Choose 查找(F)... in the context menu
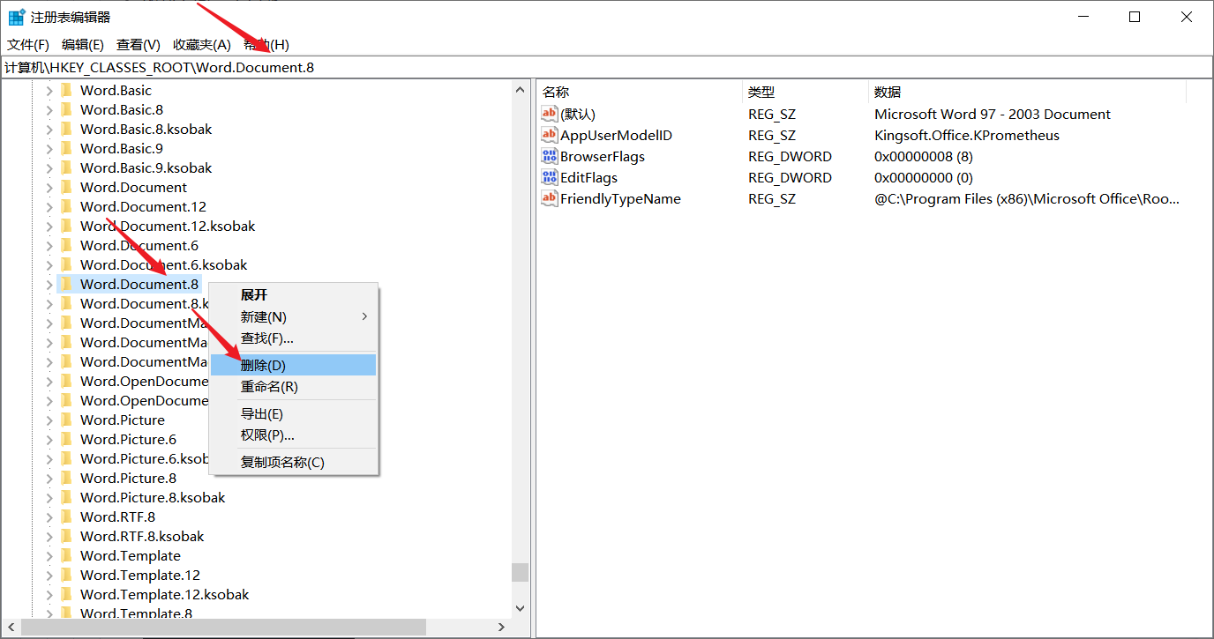 coord(293,338)
